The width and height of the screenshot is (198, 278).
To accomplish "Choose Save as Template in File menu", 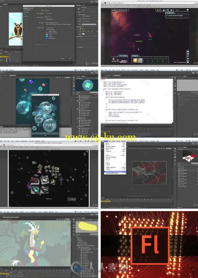I will [115, 157].
